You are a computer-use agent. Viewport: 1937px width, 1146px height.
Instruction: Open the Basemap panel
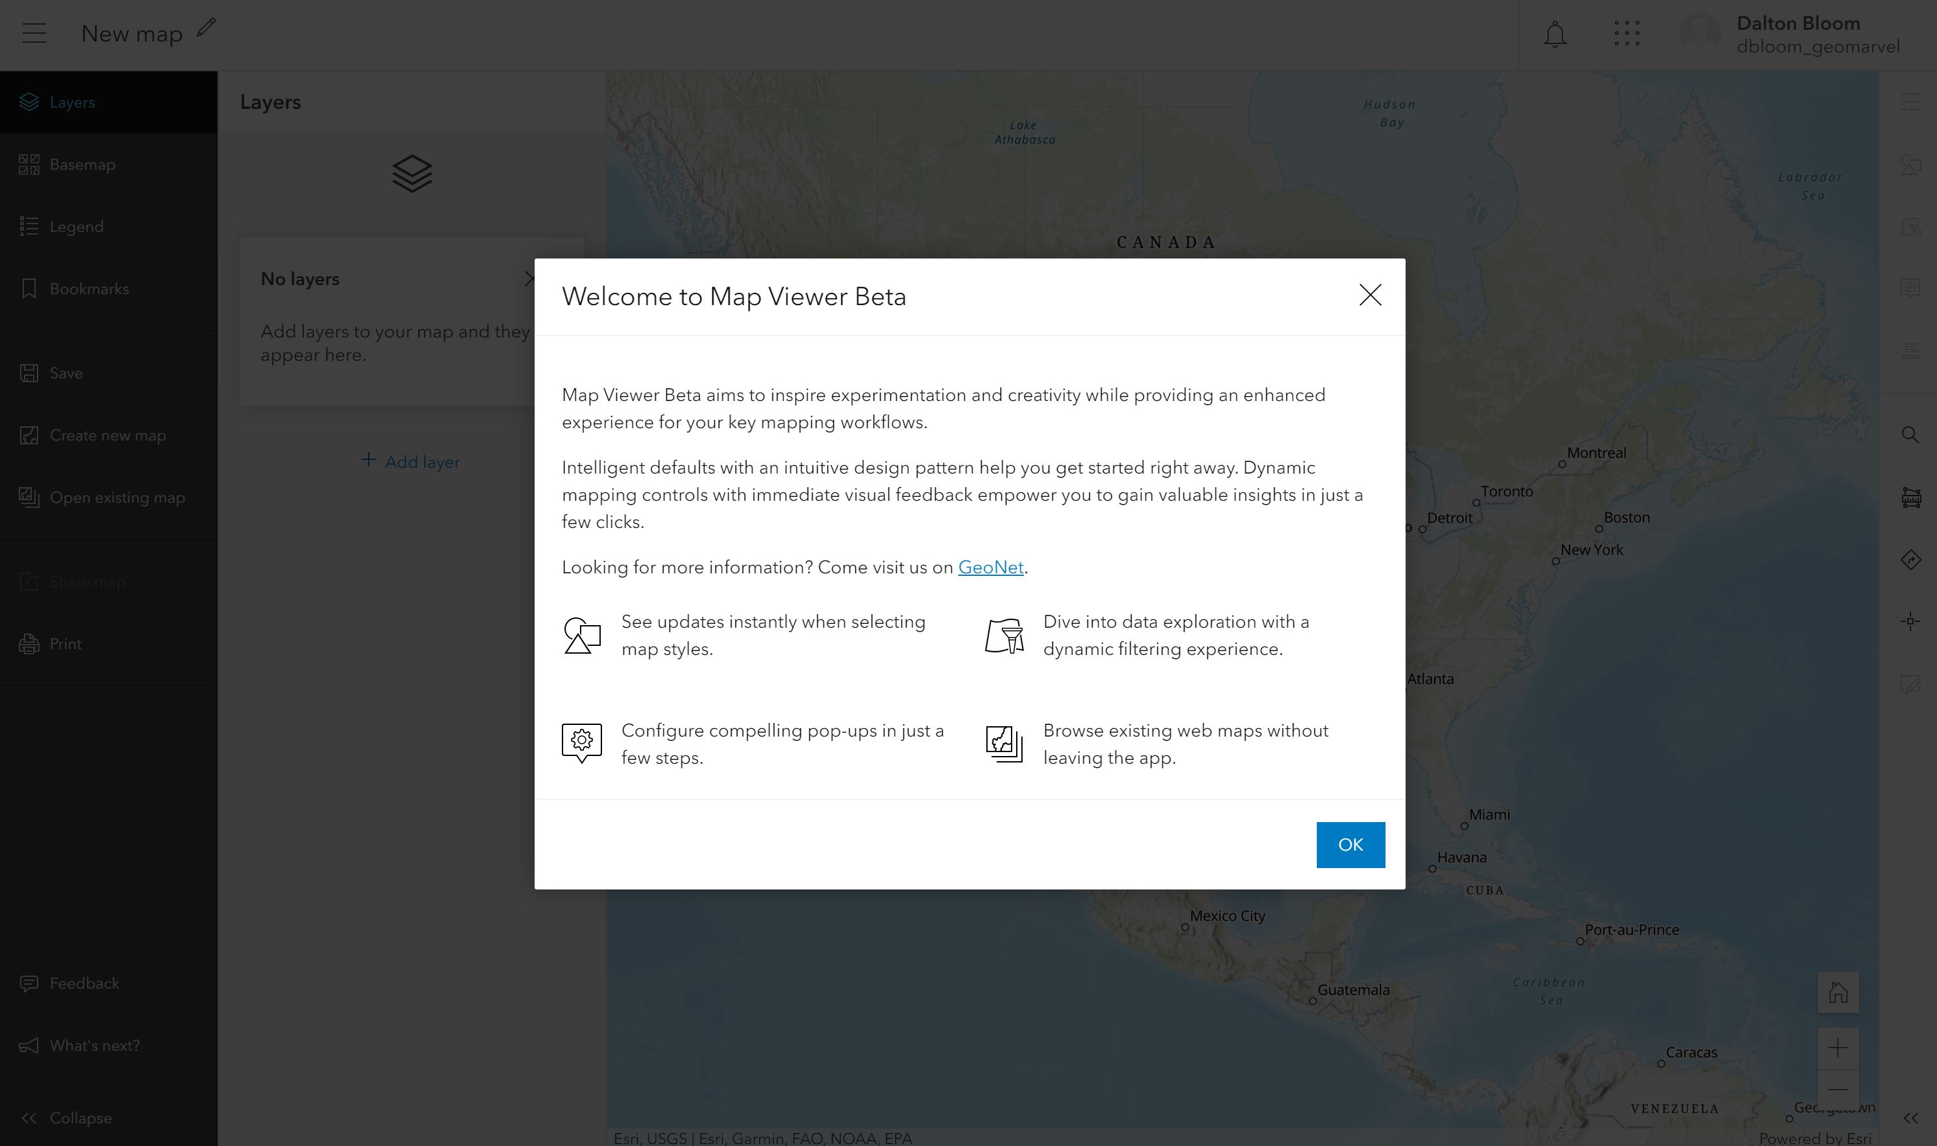click(x=82, y=164)
